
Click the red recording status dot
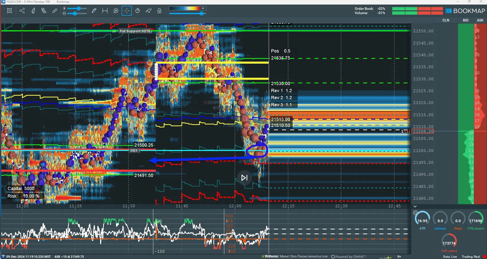[x=484, y=257]
